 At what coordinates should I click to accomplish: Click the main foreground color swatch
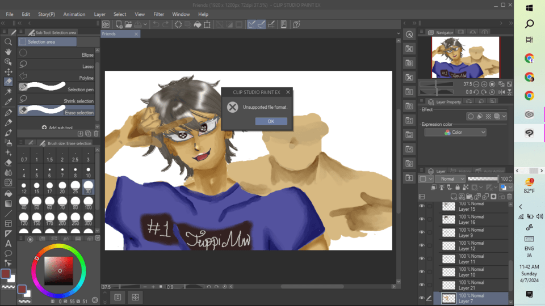coord(6,273)
